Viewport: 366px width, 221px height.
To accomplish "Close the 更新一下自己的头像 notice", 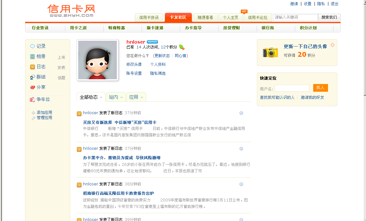I will [333, 45].
